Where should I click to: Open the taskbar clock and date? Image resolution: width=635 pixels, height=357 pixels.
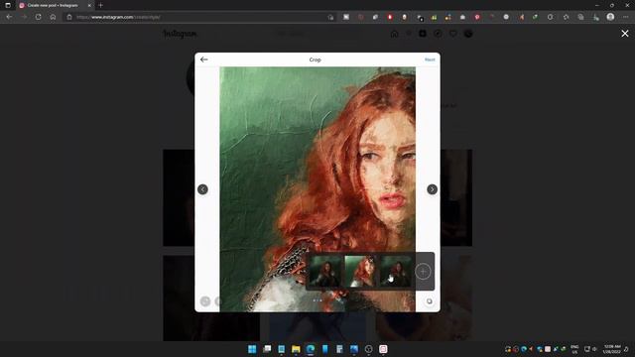point(611,349)
